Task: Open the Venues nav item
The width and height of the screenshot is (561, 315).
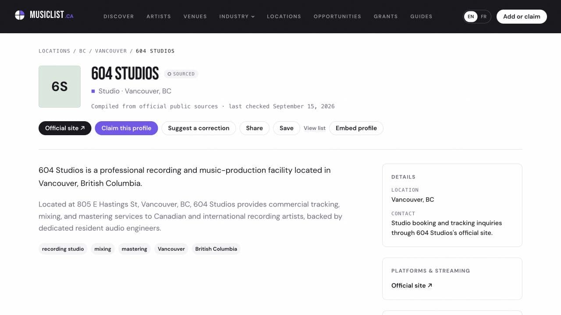Action: pyautogui.click(x=195, y=17)
